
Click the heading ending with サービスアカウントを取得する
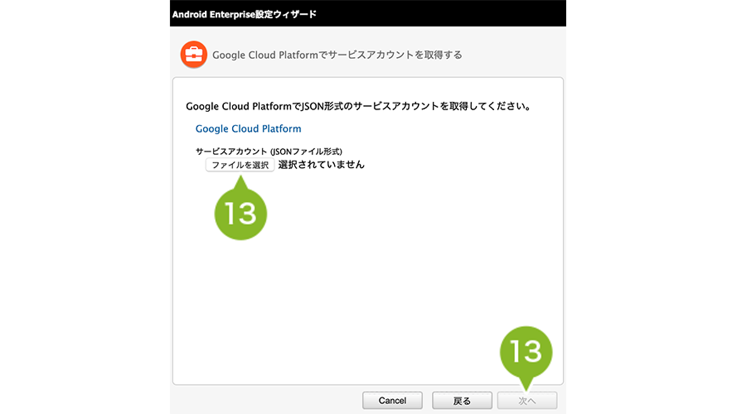tap(337, 55)
